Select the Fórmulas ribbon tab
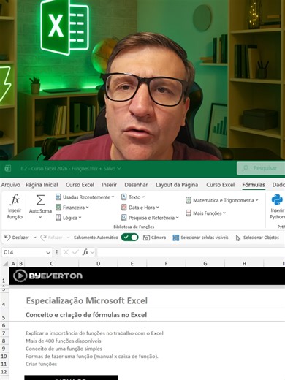 [x=254, y=185]
